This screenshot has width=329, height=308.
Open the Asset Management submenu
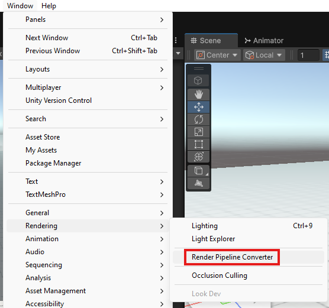coord(88,291)
